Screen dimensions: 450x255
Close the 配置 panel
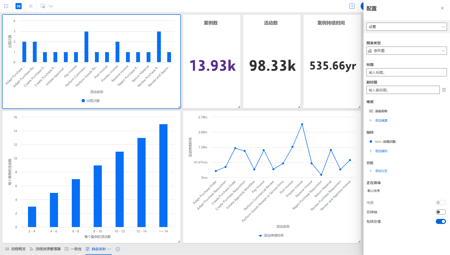(x=442, y=8)
